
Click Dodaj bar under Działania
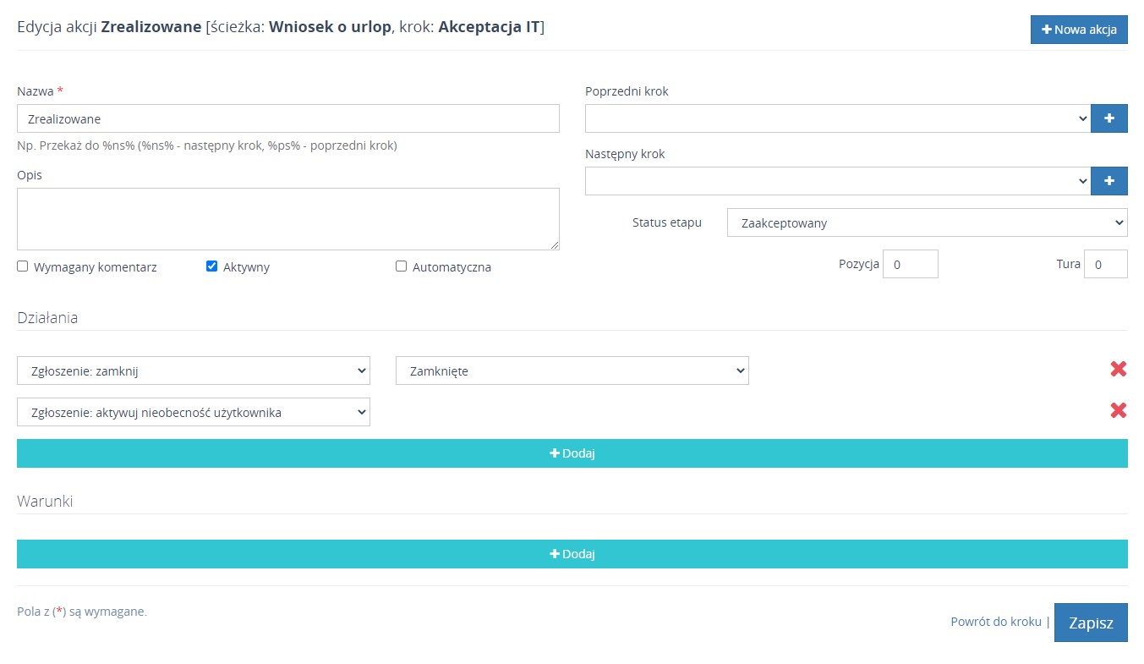click(572, 453)
